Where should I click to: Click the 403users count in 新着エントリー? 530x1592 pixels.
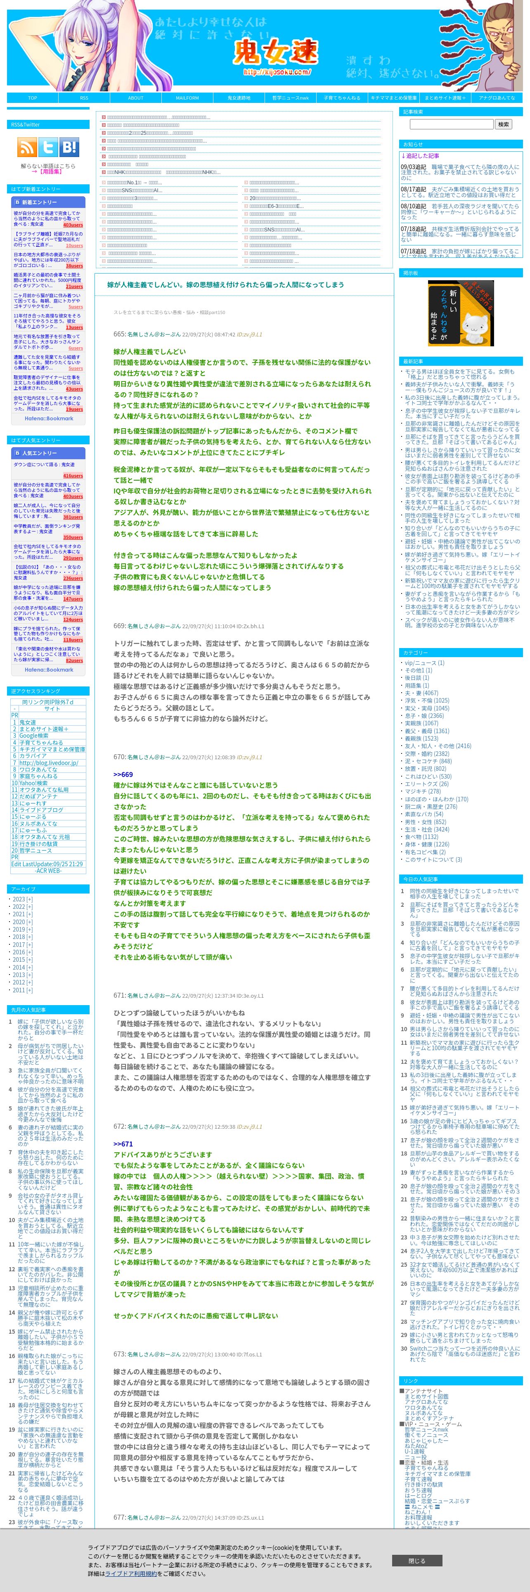tap(73, 225)
